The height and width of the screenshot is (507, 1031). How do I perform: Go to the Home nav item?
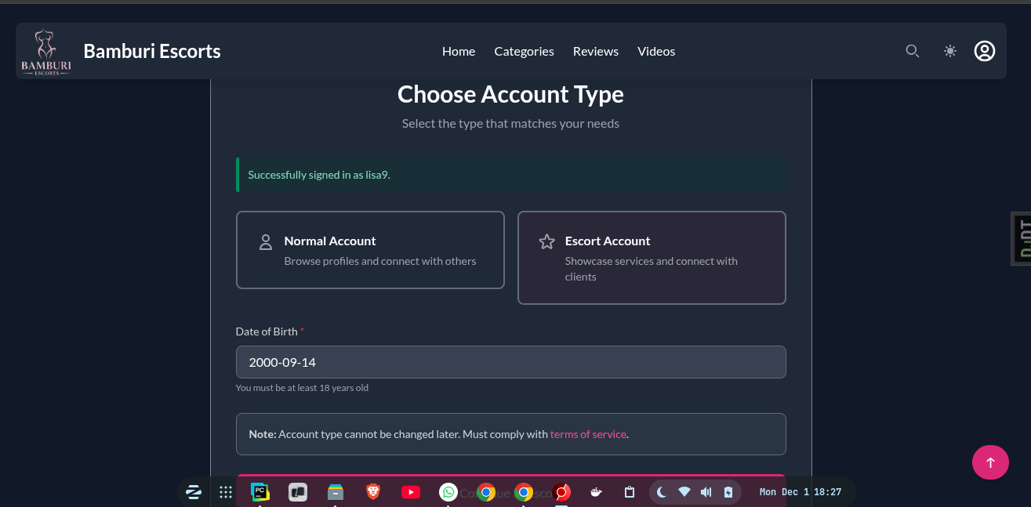click(459, 51)
